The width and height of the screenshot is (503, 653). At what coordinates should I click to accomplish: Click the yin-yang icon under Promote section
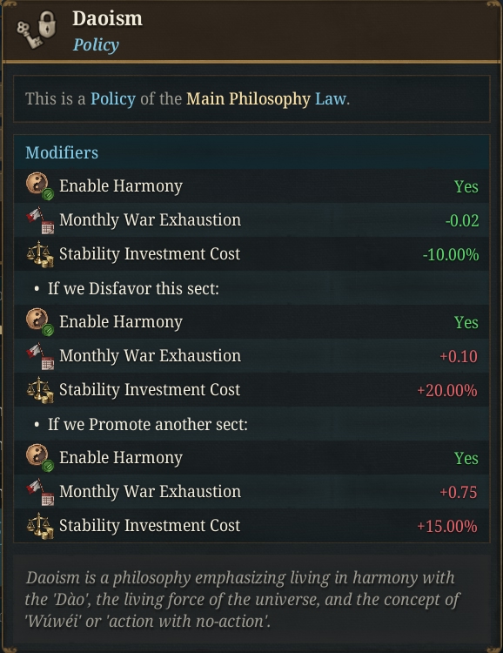coord(40,457)
